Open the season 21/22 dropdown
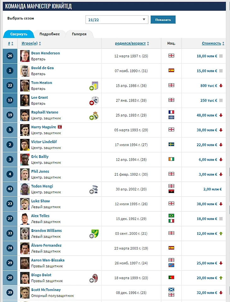Viewport: 230px width, 302px height. pos(117,20)
